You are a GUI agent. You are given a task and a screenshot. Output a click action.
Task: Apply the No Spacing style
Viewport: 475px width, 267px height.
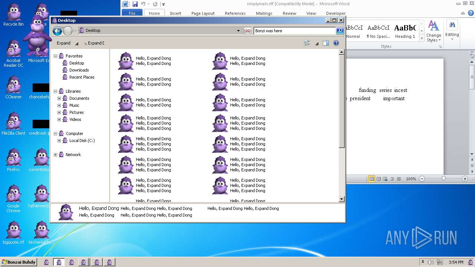pyautogui.click(x=378, y=32)
